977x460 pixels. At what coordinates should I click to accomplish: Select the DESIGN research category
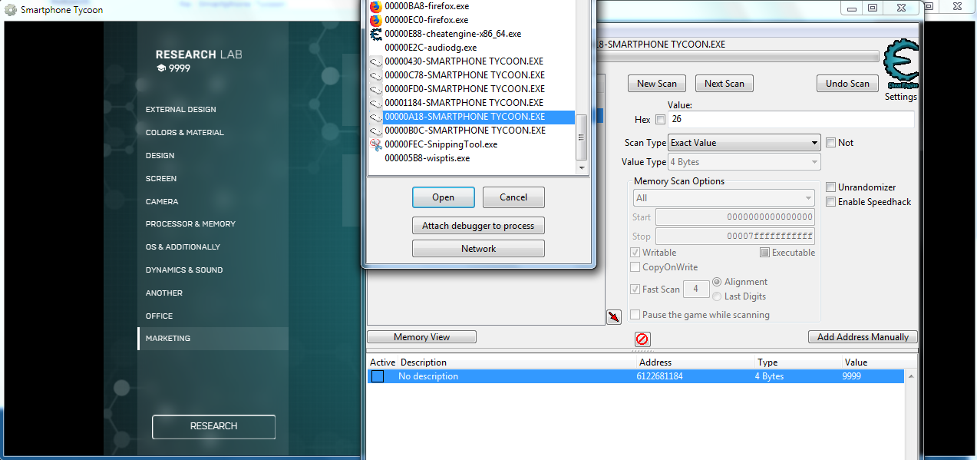pyautogui.click(x=160, y=156)
